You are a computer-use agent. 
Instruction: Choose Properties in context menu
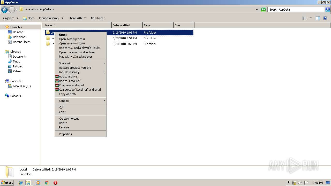coord(80,134)
